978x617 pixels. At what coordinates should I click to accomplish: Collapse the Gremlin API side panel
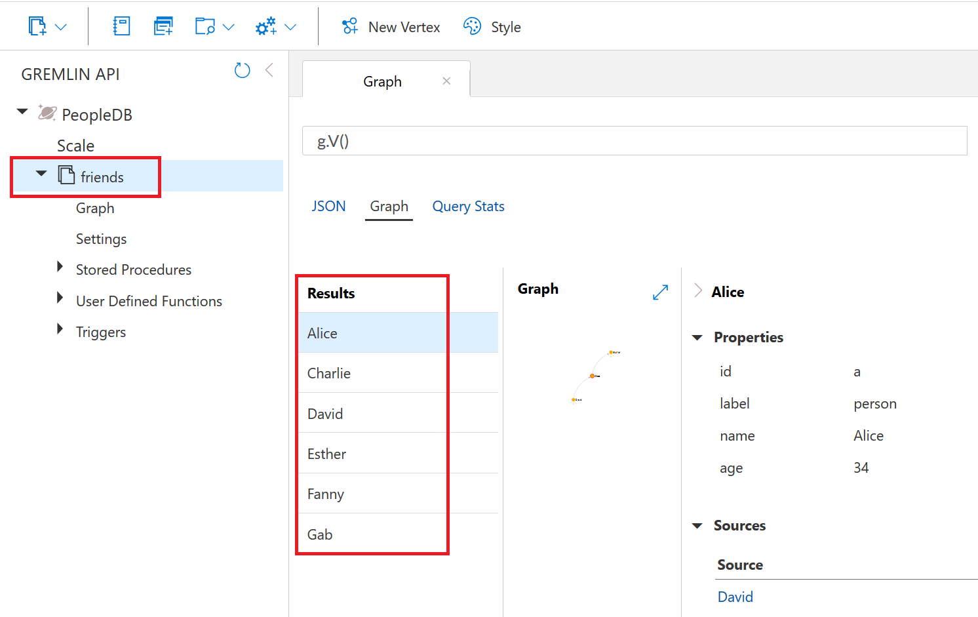pos(269,71)
